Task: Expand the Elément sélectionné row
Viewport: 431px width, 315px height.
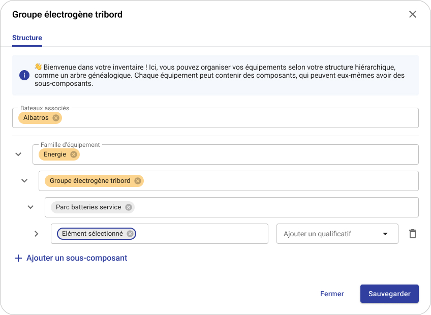Action: [36, 234]
